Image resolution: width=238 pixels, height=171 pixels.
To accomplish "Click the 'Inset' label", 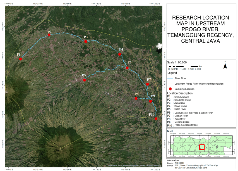I will [170, 131].
